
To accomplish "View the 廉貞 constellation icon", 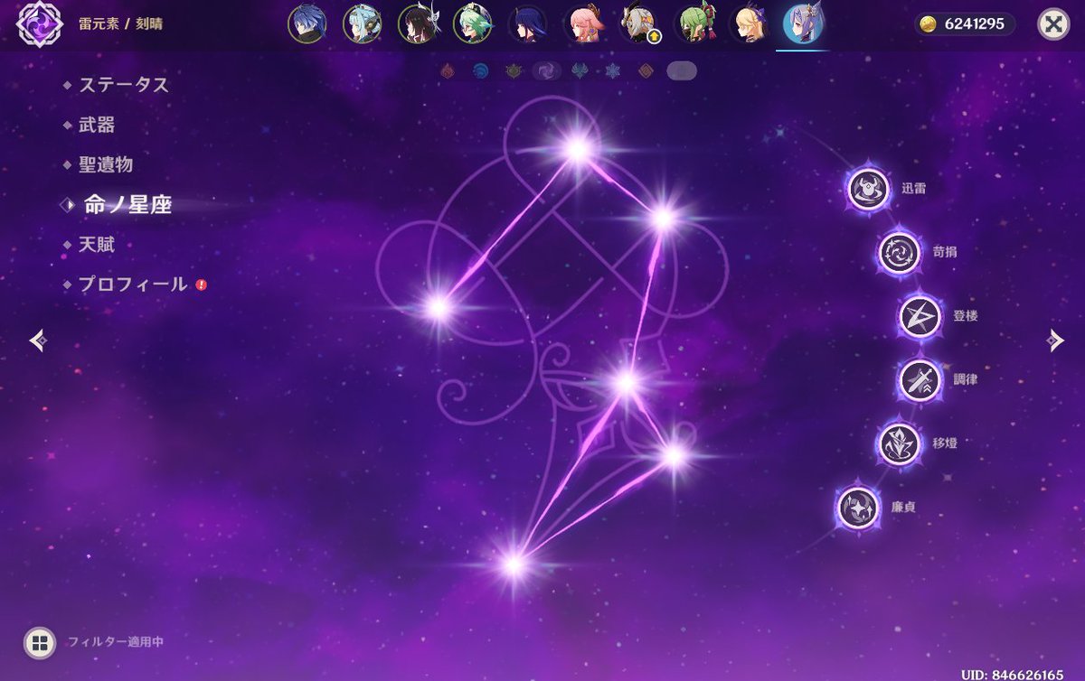I will click(858, 508).
